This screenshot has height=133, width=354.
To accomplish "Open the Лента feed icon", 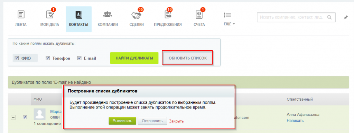I will (21, 14).
